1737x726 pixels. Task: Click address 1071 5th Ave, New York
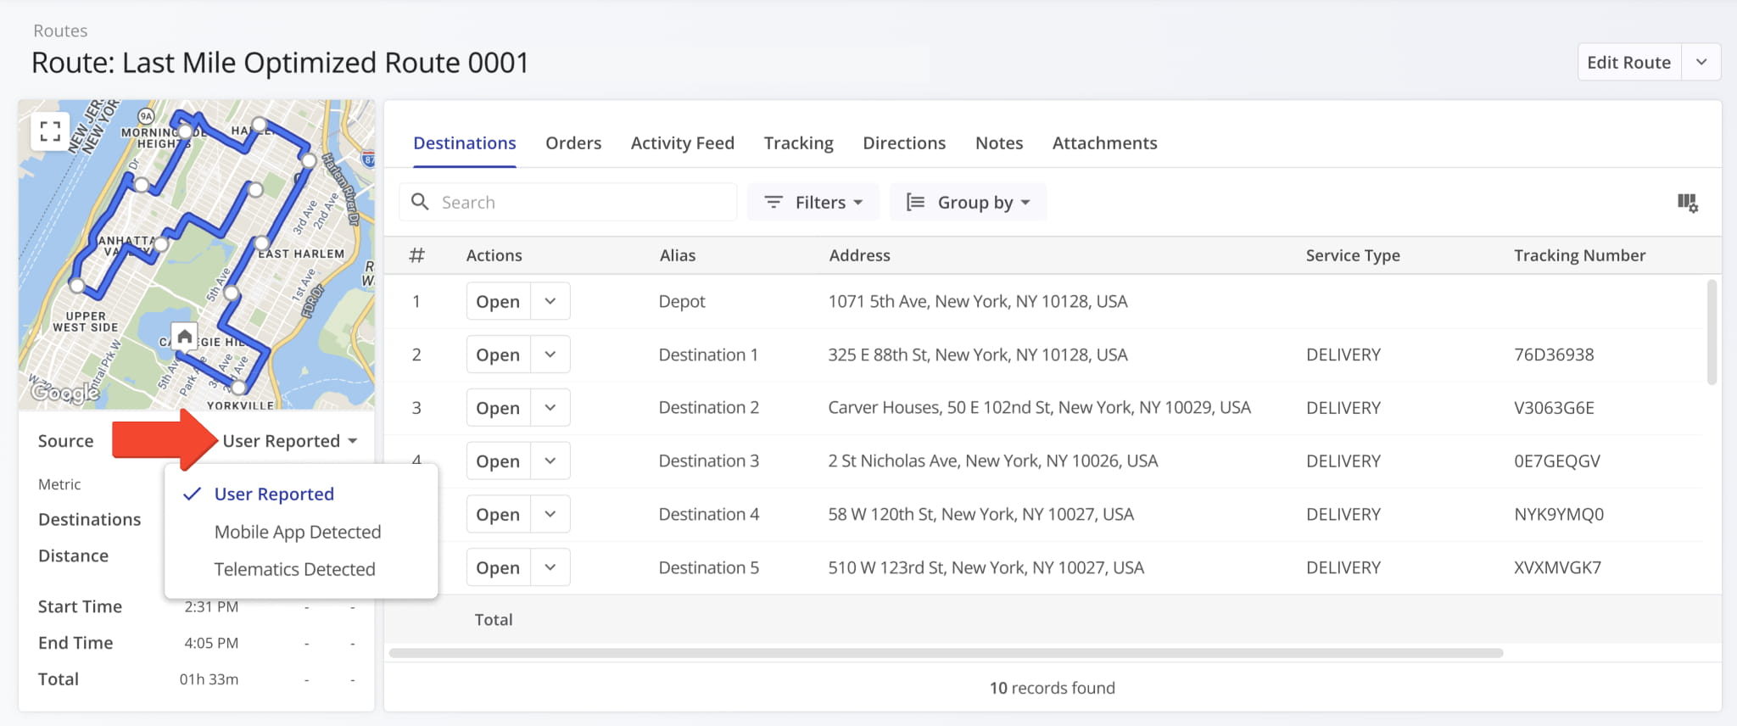pos(978,301)
